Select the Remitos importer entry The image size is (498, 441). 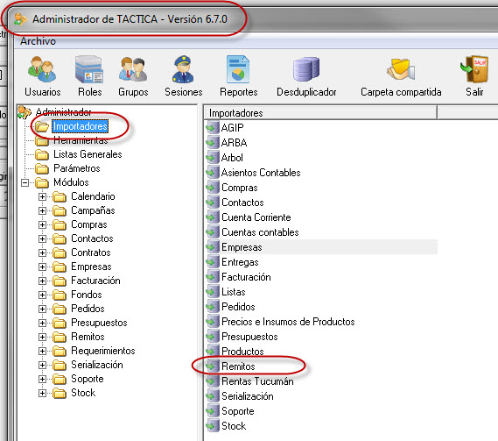tap(238, 366)
